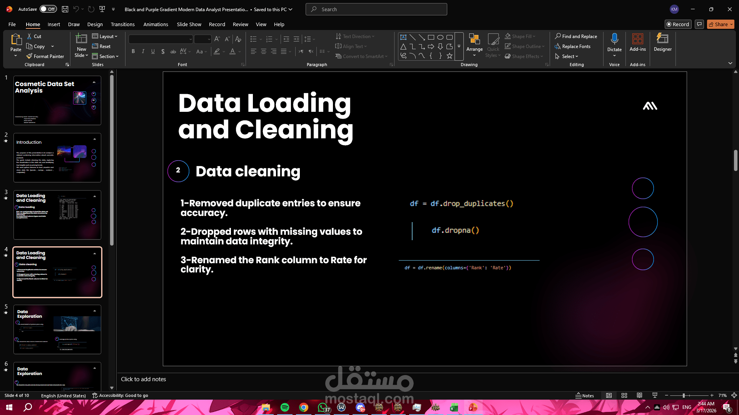Open Spotify from the taskbar
Image resolution: width=739 pixels, height=415 pixels.
(285, 407)
